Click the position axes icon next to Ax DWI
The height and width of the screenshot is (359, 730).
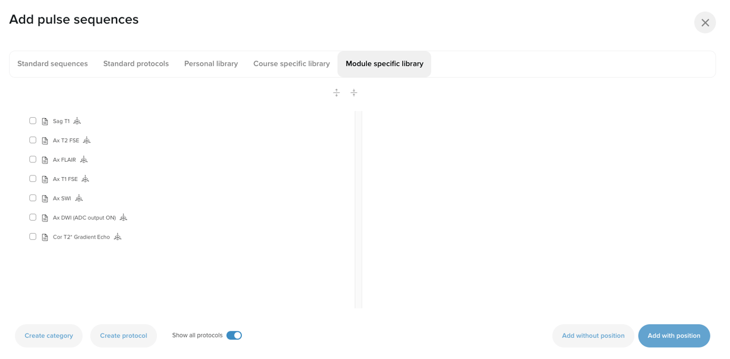(x=124, y=217)
